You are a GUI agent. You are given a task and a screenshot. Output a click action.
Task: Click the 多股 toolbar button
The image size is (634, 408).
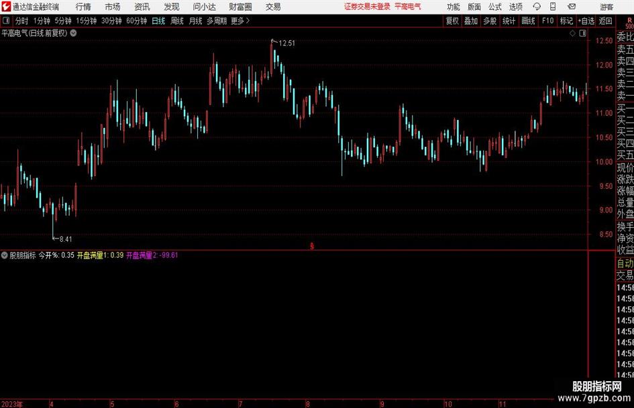[490, 21]
